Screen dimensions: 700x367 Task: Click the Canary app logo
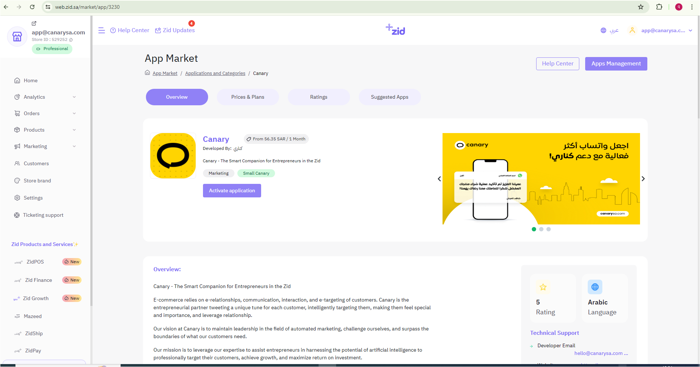pyautogui.click(x=173, y=156)
